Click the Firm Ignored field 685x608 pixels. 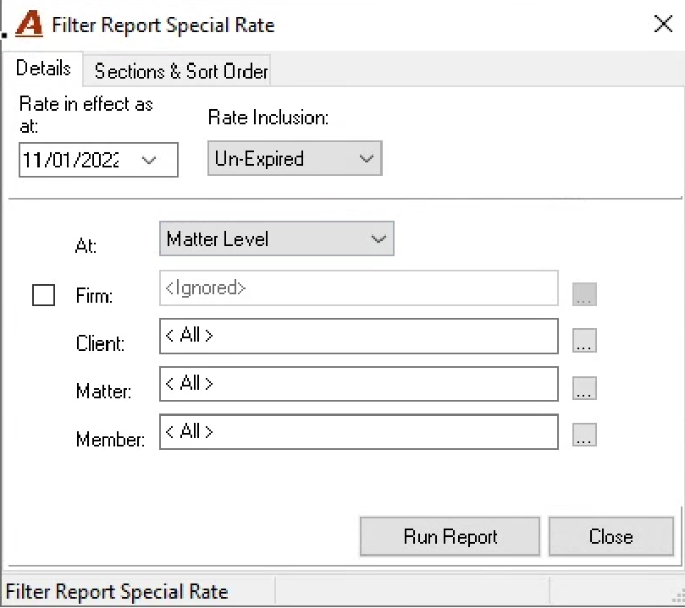[359, 288]
